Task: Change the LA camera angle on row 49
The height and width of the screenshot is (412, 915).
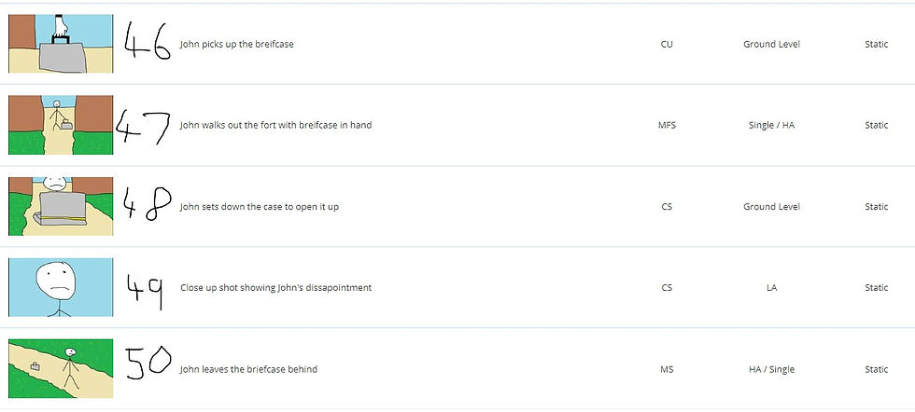Action: coord(771,287)
